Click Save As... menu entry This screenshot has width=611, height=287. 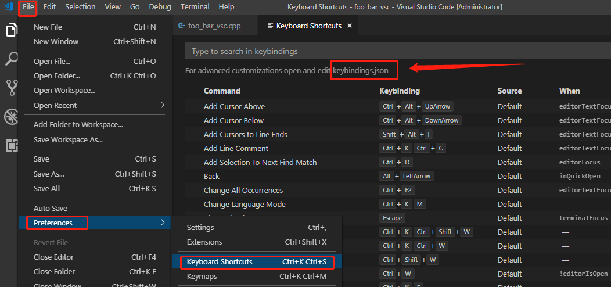95,174
